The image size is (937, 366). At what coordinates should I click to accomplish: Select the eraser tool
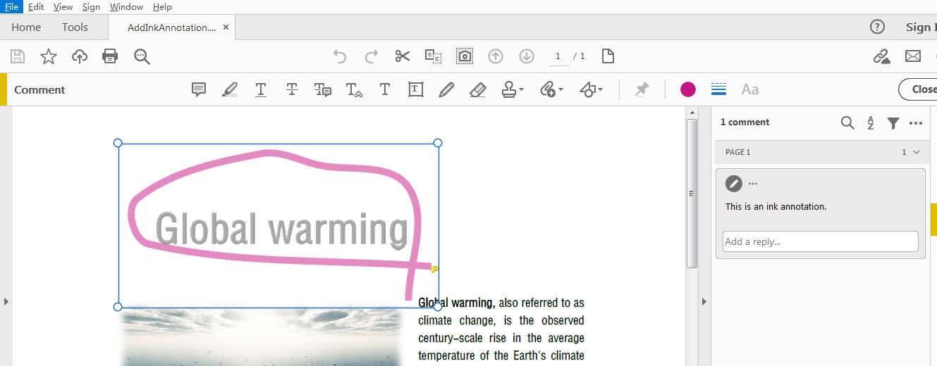[x=477, y=89]
